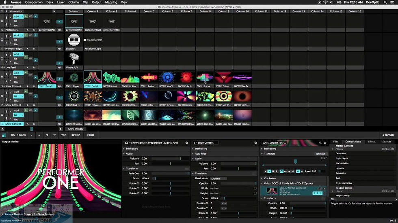The height and width of the screenshot is (223, 398).
Task: Click the fullscreen icon in video clip info
Action: [320, 189]
